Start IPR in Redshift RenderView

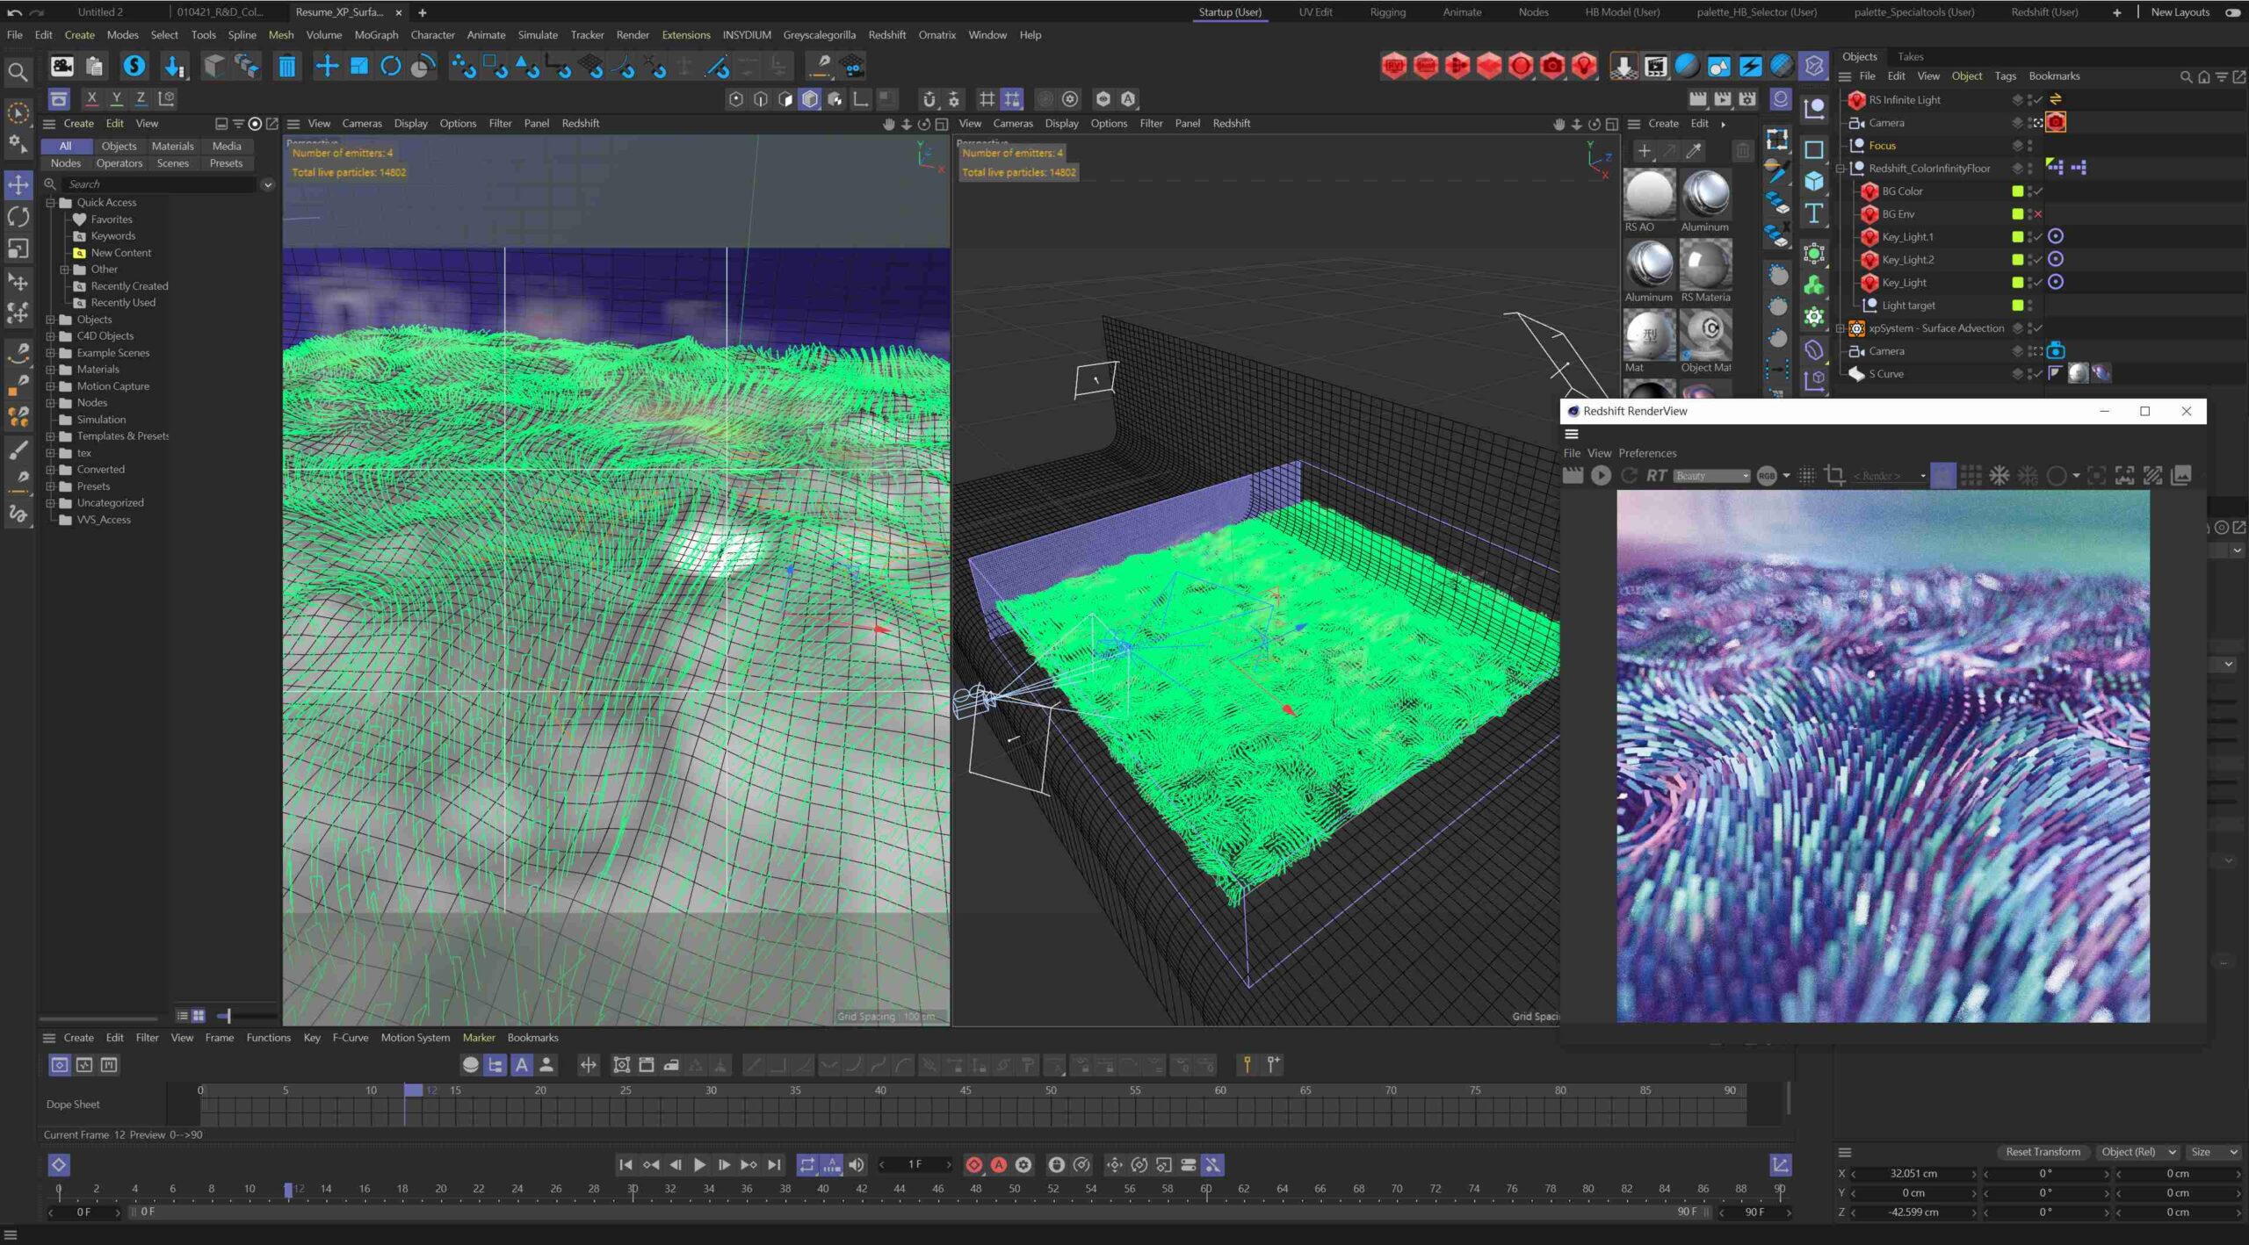pos(1601,475)
